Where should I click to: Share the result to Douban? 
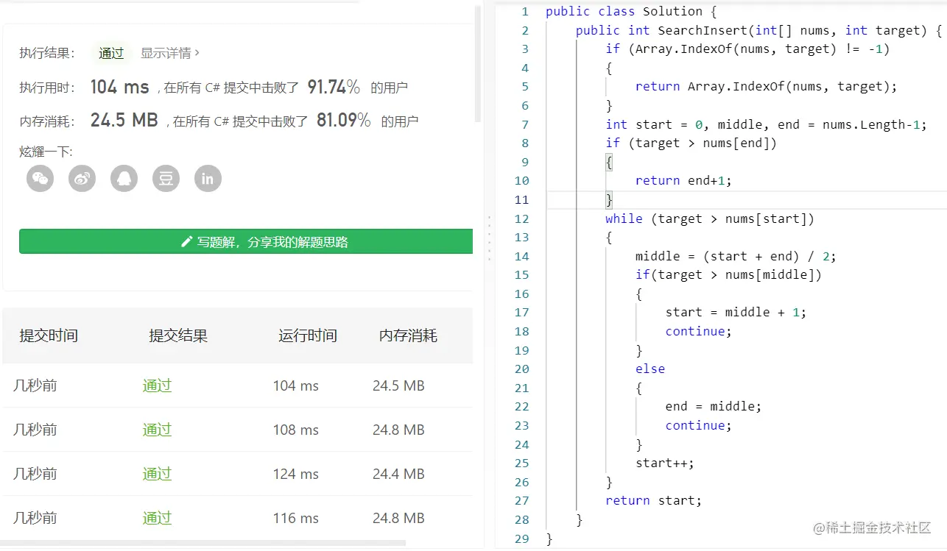pyautogui.click(x=166, y=178)
